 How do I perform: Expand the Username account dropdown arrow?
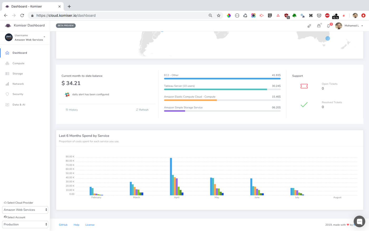point(44,37)
